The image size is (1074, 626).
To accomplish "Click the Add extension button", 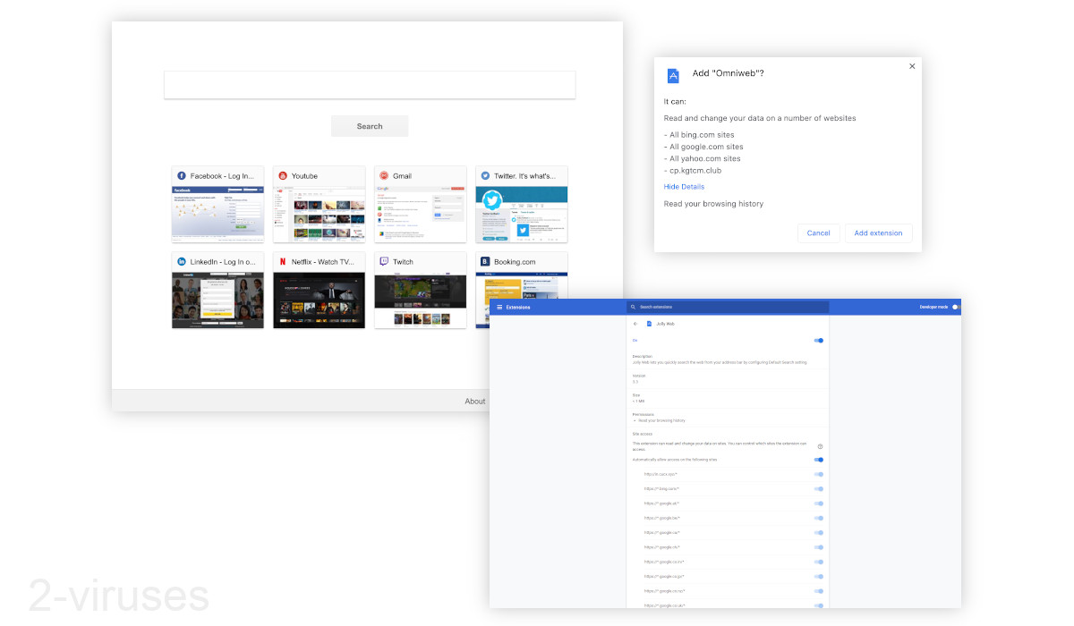I will (x=878, y=233).
